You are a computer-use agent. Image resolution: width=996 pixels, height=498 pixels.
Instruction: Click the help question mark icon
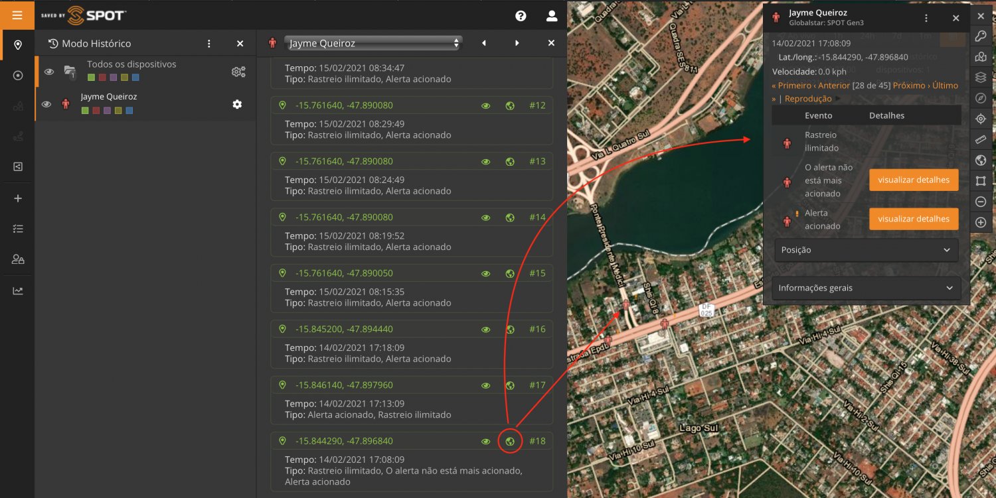(521, 16)
